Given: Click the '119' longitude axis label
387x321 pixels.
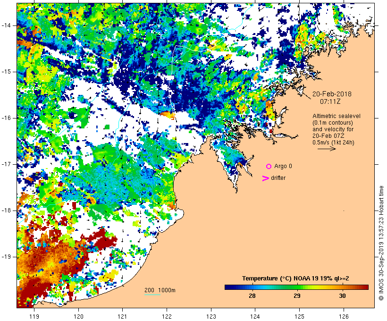Looking at the screenshot, I should point(34,317).
